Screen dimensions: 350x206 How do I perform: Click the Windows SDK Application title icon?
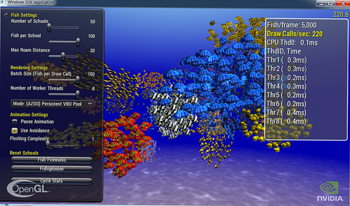[3, 2]
